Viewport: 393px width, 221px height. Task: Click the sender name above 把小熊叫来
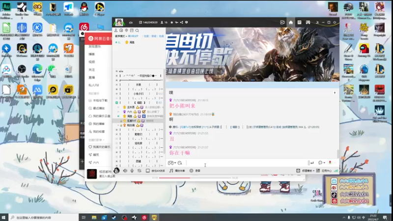(185, 100)
